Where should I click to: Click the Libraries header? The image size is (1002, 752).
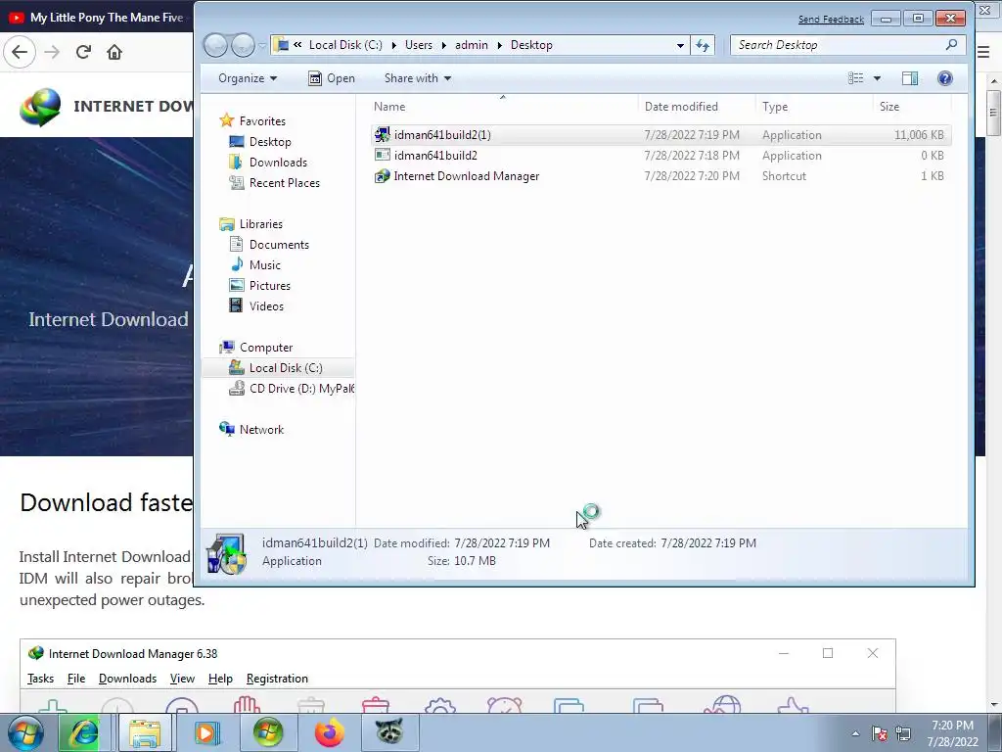coord(260,224)
